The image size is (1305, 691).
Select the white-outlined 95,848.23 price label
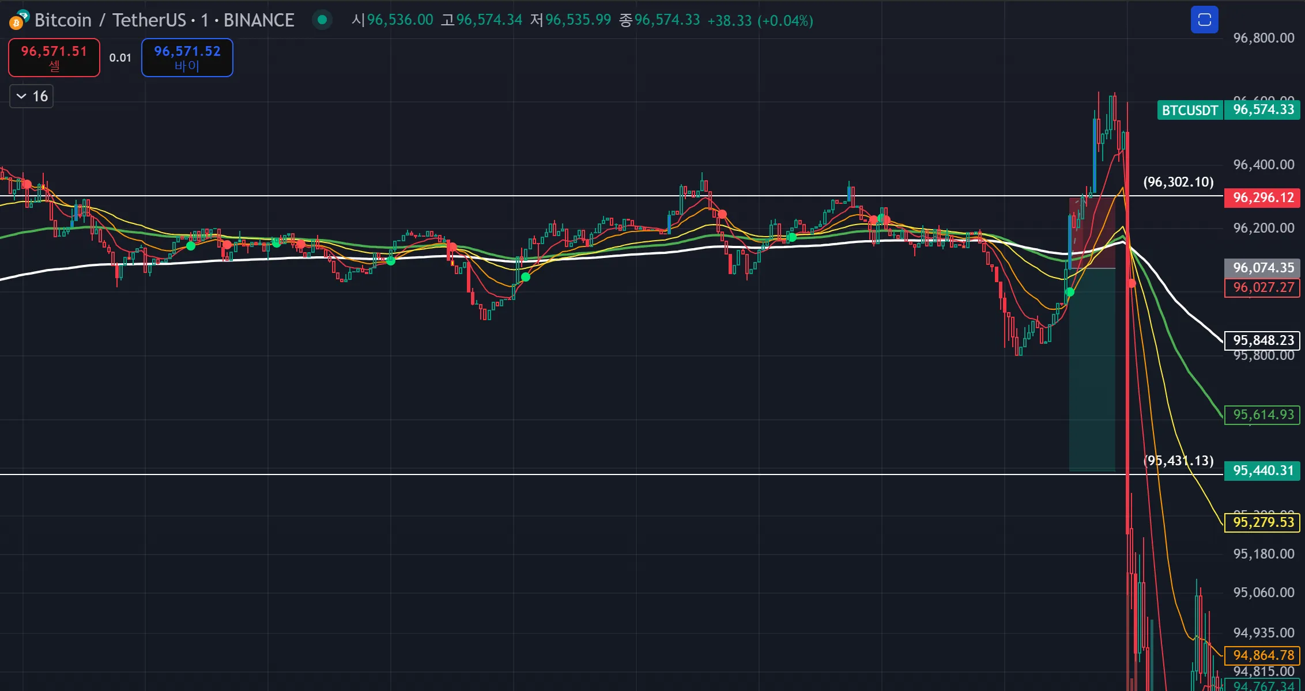[x=1263, y=340]
